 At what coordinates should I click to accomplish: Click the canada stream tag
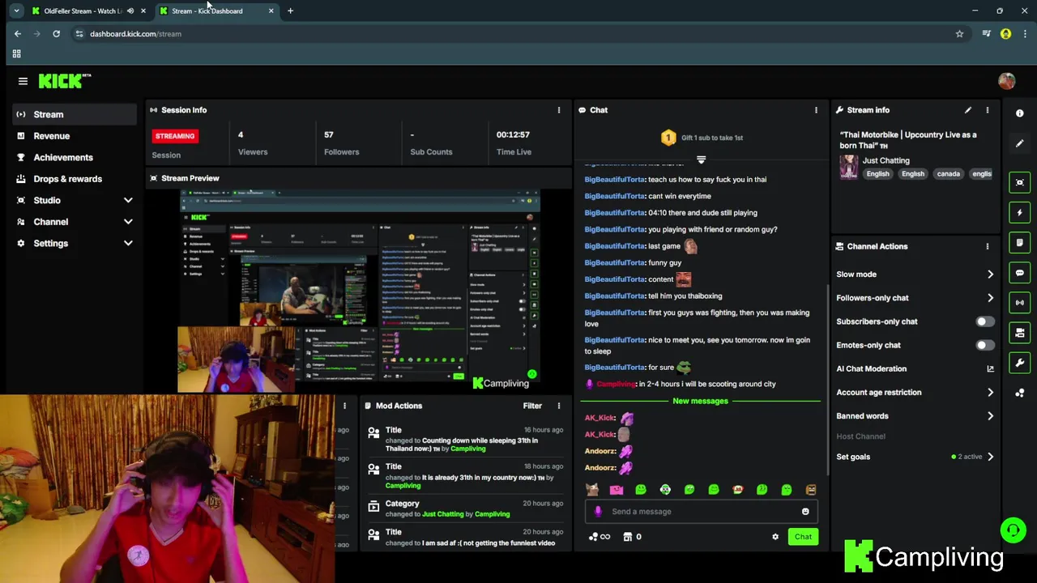[x=948, y=174]
